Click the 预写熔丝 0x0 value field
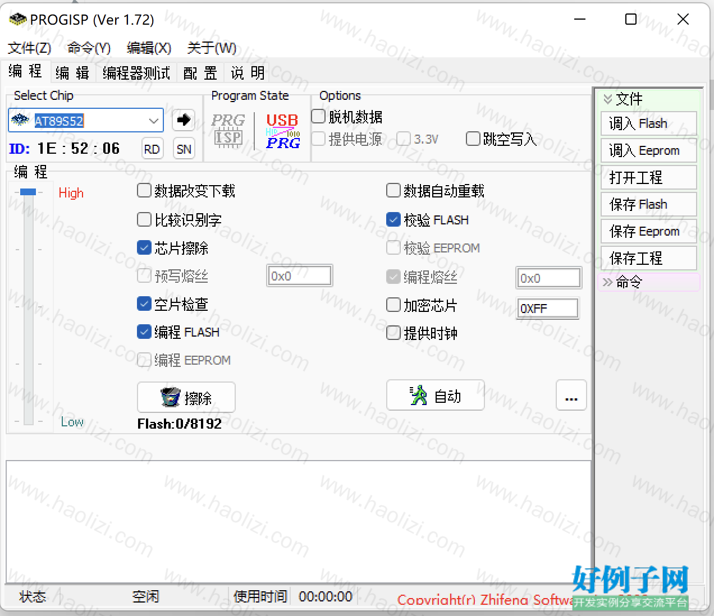 pyautogui.click(x=299, y=276)
